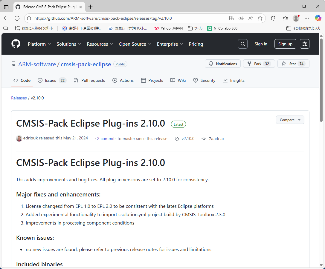Click the favorites bar leftmost icon
The width and height of the screenshot is (325, 269).
(x=6, y=28)
